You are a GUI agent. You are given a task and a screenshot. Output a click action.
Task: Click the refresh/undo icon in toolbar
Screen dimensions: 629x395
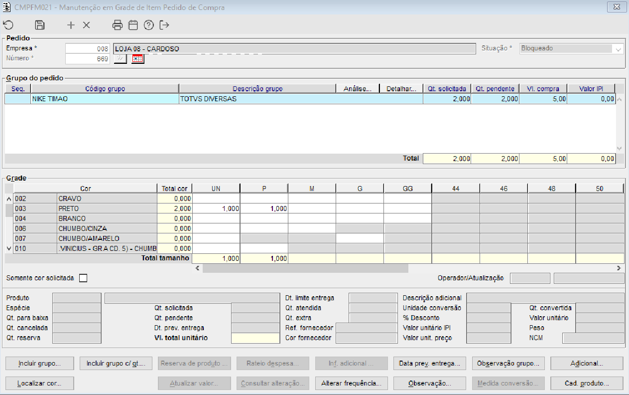tap(8, 25)
